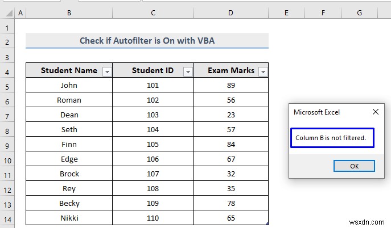Select Student ID cell '104'
This screenshot has height=228, width=391.
(153, 129)
